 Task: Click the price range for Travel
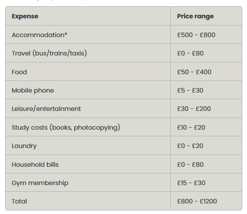pyautogui.click(x=190, y=53)
